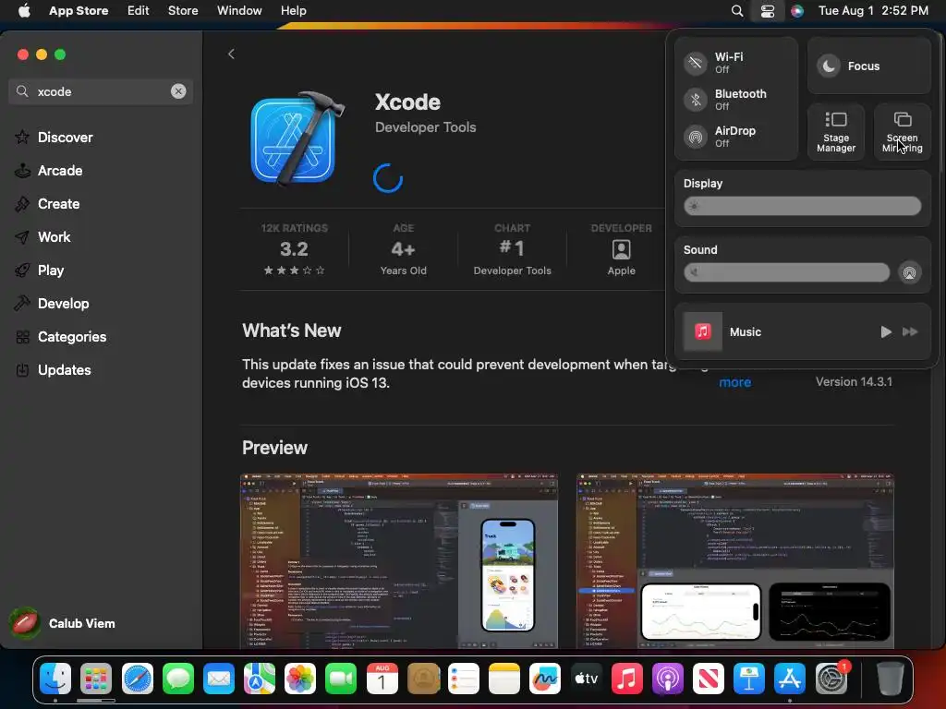946x709 pixels.
Task: Open Trash from the Dock
Action: coord(890,679)
